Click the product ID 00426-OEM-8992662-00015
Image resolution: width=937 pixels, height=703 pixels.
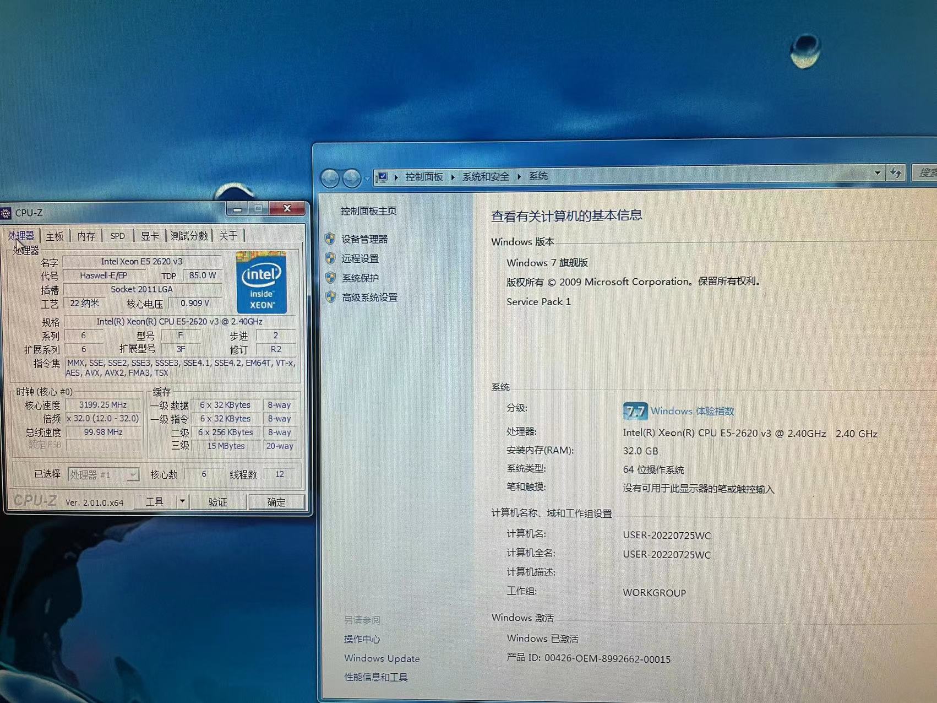pyautogui.click(x=607, y=659)
